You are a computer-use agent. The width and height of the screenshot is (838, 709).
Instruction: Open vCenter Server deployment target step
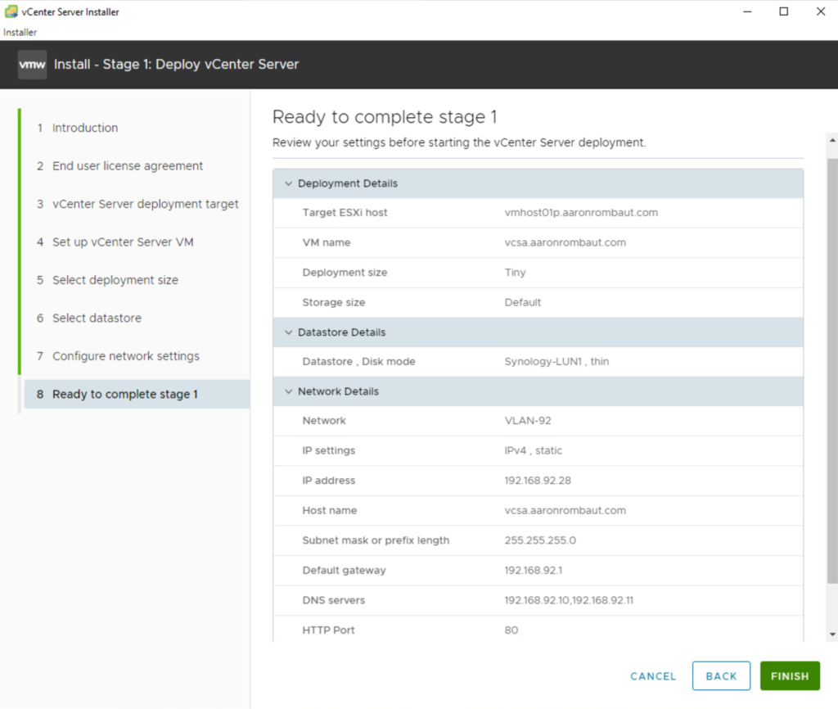145,204
